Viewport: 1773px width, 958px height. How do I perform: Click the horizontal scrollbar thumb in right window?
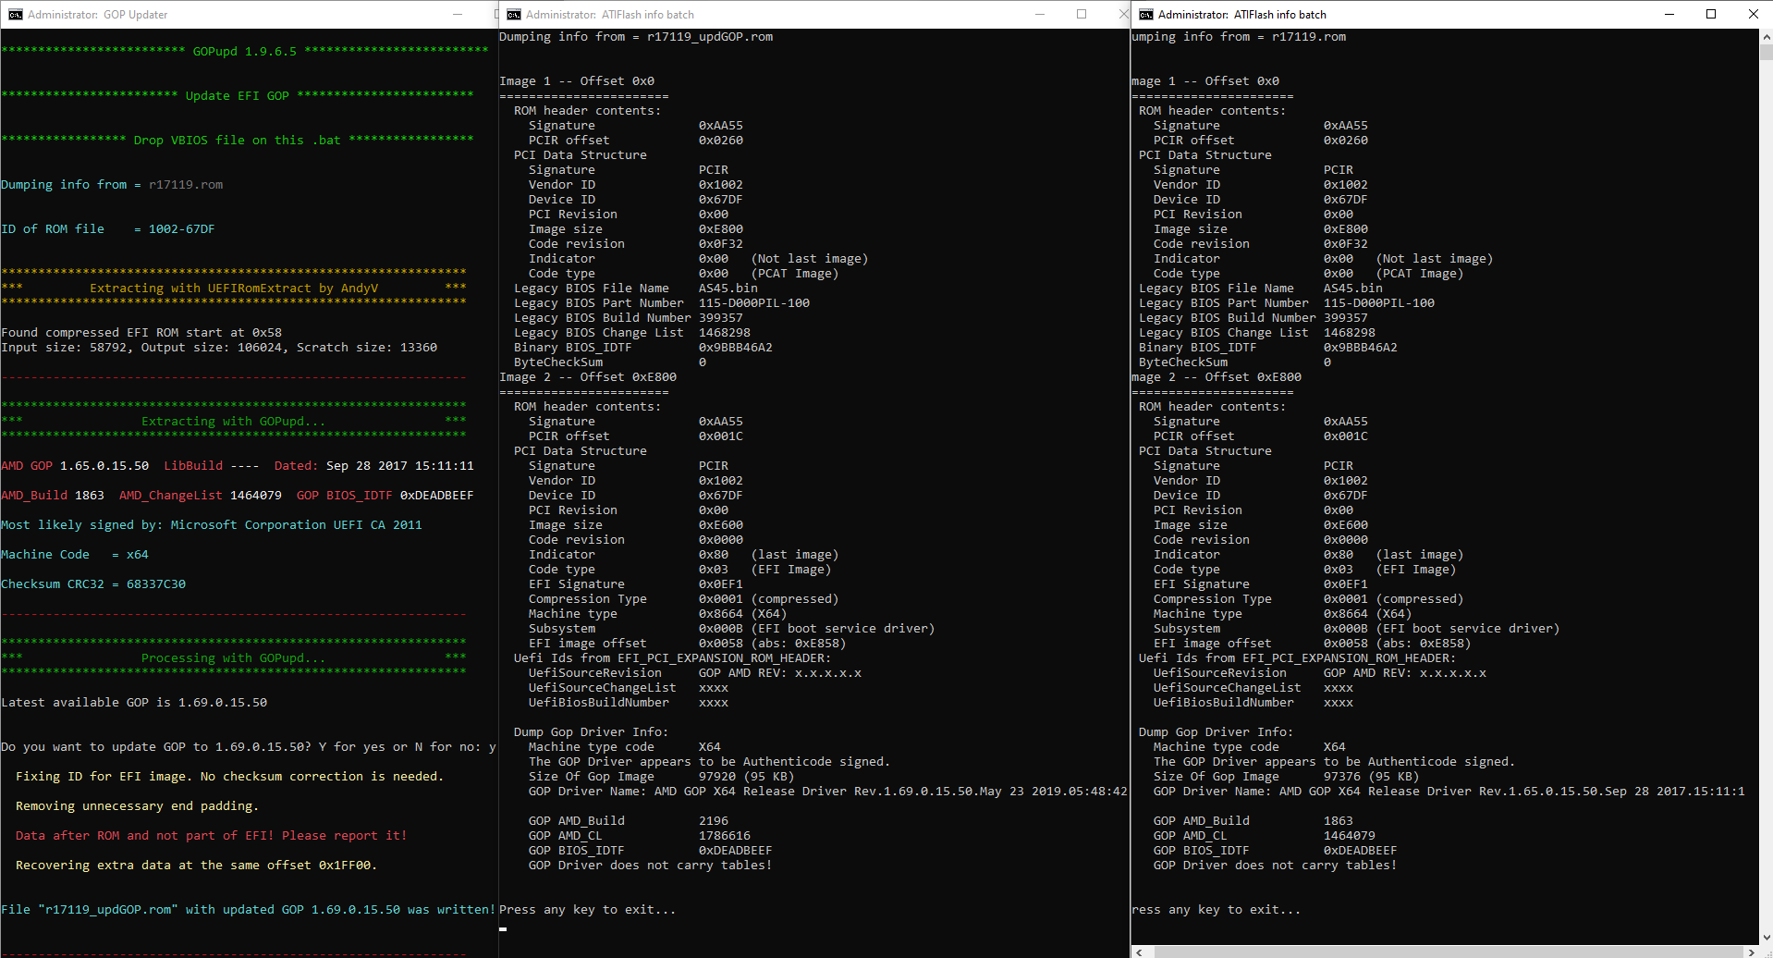tap(1442, 952)
